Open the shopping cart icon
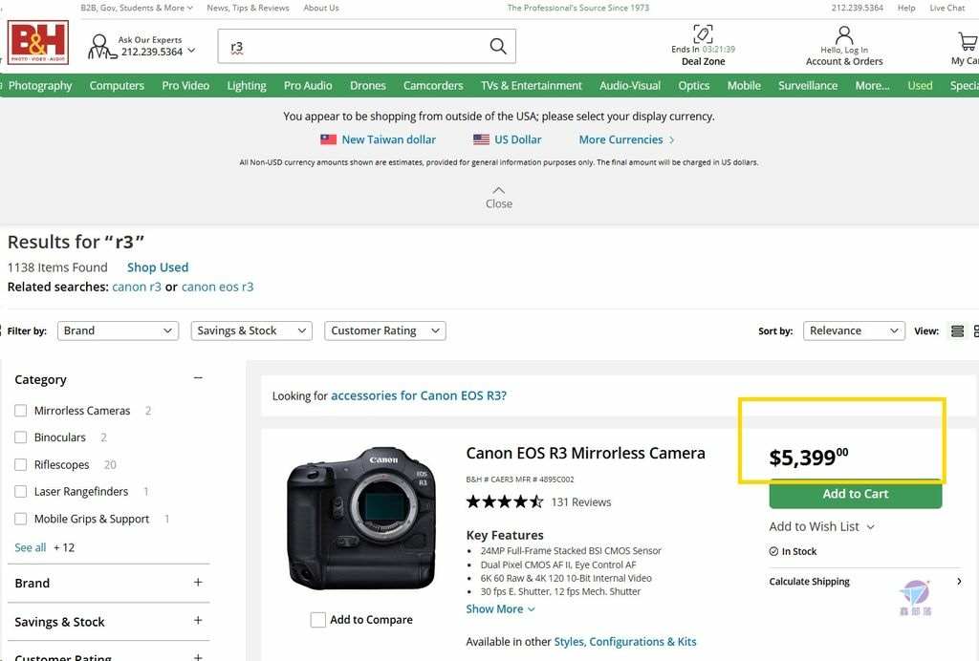This screenshot has height=661, width=979. tap(968, 41)
